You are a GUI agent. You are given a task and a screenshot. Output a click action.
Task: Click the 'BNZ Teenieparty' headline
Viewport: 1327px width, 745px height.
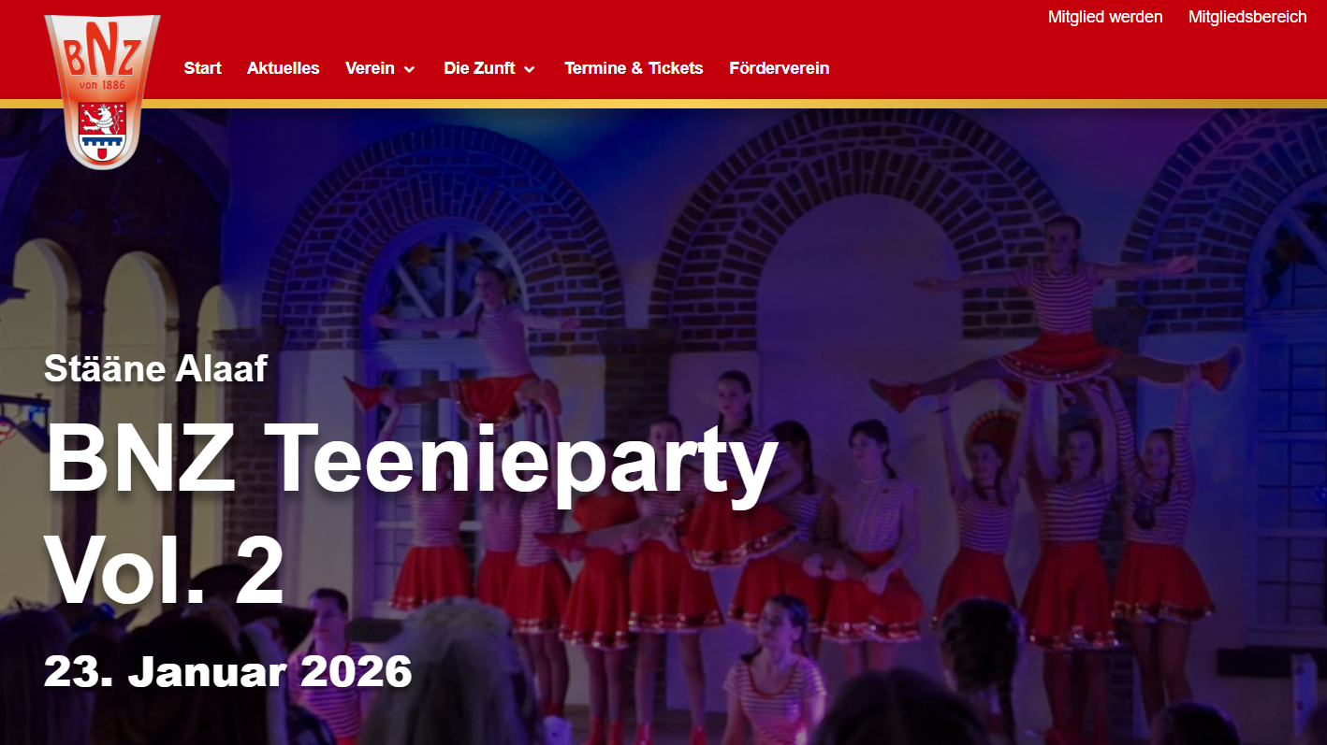coord(412,461)
